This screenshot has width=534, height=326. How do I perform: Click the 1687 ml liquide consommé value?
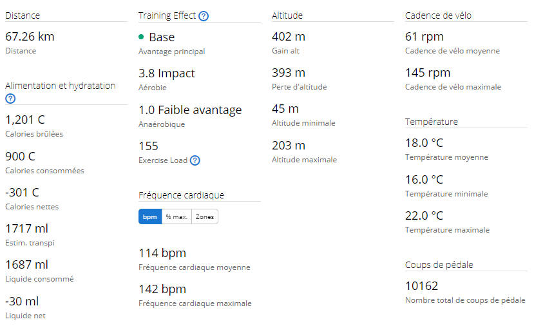(26, 265)
